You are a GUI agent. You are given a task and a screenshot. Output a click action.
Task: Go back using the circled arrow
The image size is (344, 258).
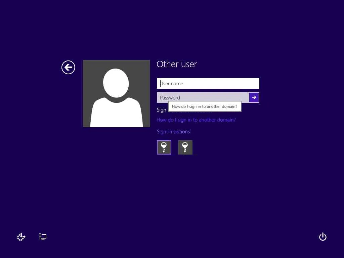68,67
